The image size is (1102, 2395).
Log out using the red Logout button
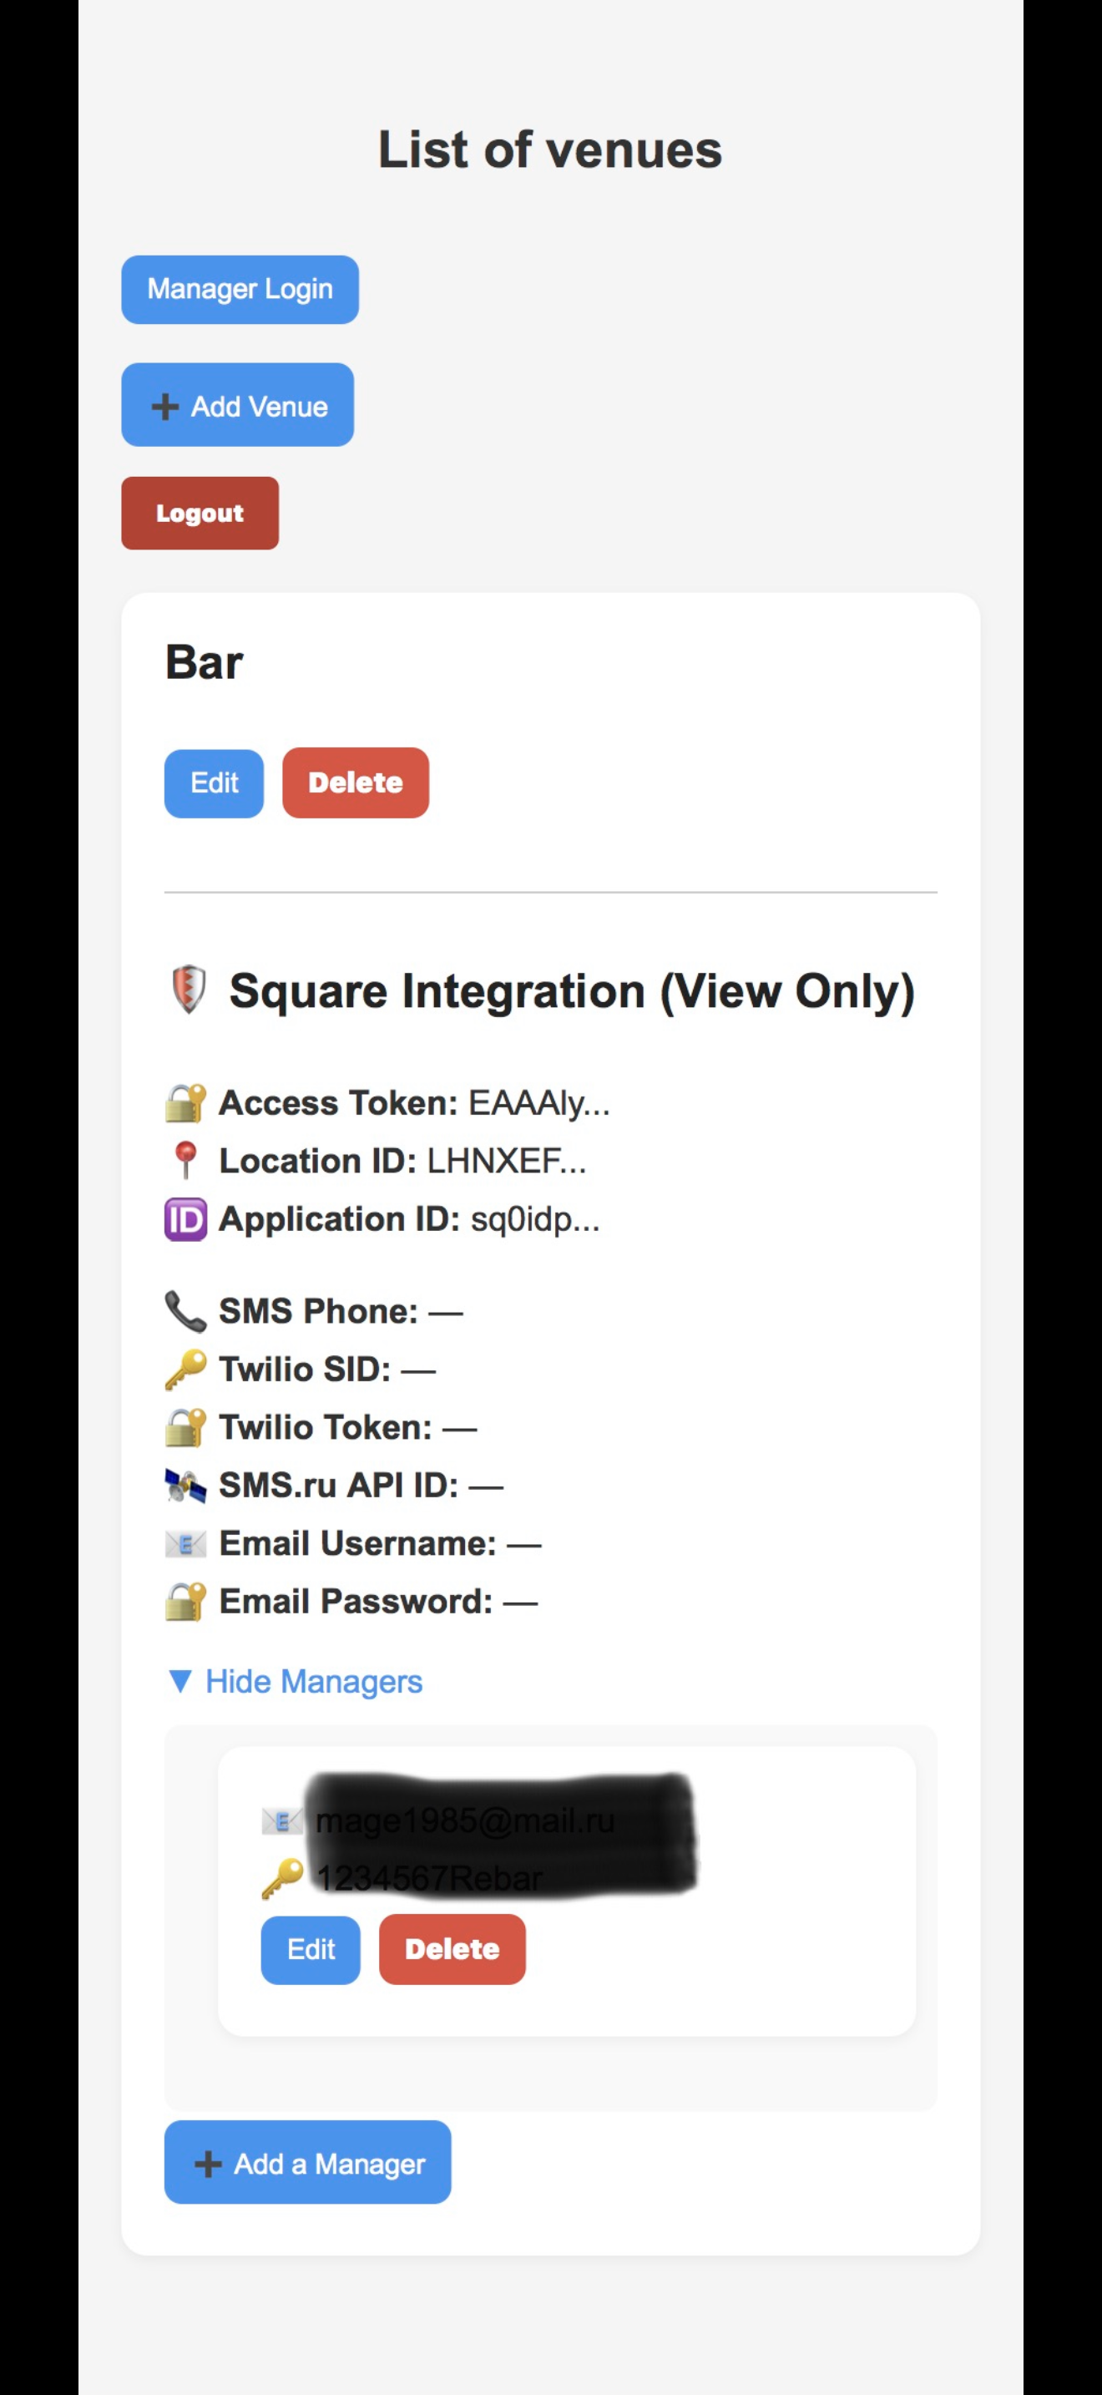point(200,514)
